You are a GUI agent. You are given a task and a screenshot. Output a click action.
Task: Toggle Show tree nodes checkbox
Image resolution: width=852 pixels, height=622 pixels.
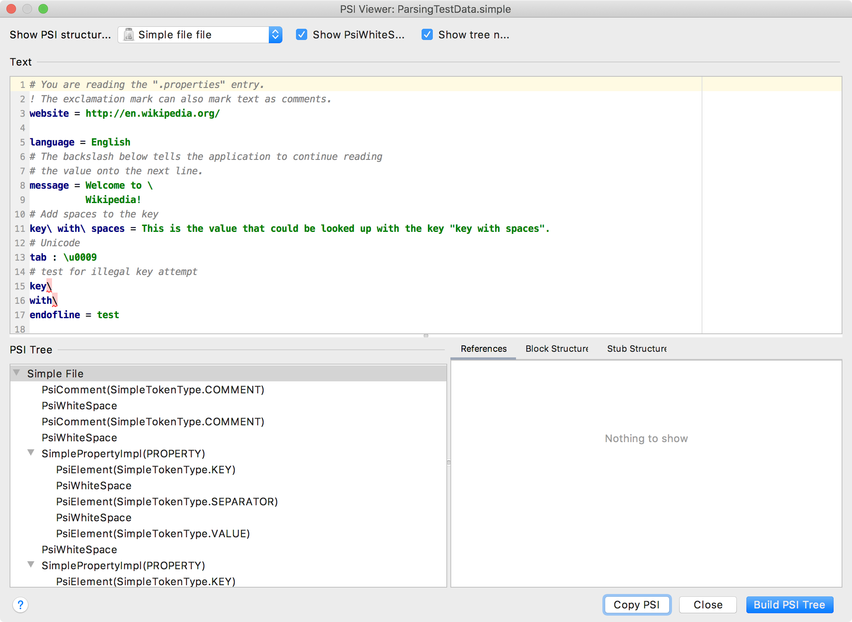pos(427,35)
